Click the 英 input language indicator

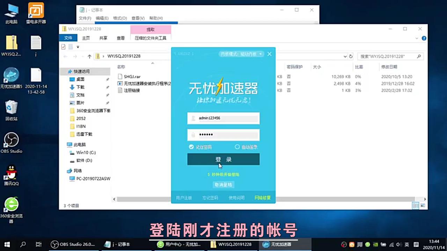tap(407, 244)
